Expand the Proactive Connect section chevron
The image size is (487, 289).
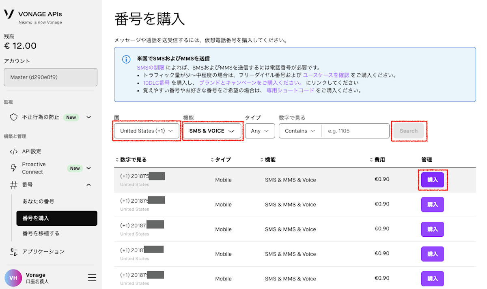pos(88,168)
